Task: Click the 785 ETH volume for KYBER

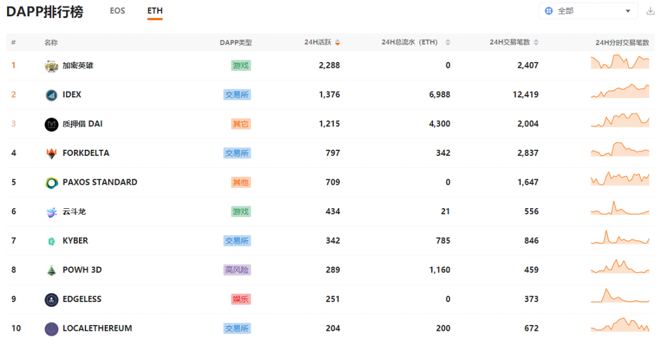Action: 443,241
